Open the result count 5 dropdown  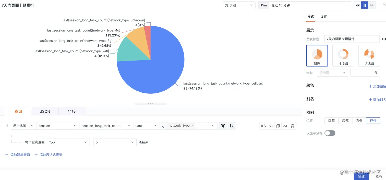coord(115,142)
